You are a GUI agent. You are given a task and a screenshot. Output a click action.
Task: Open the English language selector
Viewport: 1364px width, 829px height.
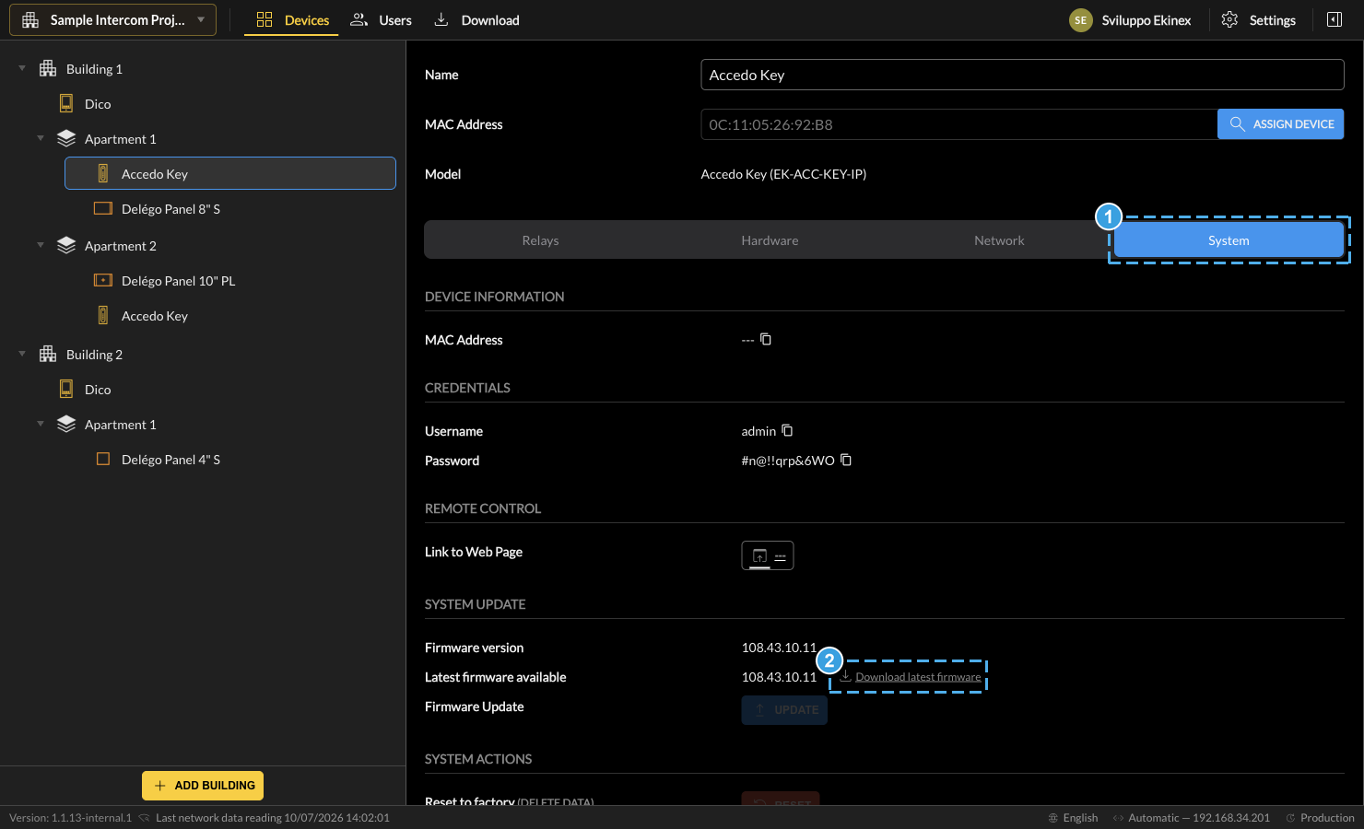coord(1073,818)
